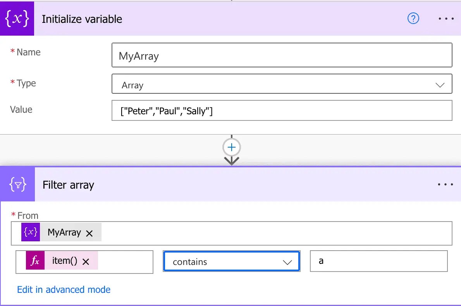Open Edit in advanced mode
The height and width of the screenshot is (306, 461).
(x=64, y=289)
